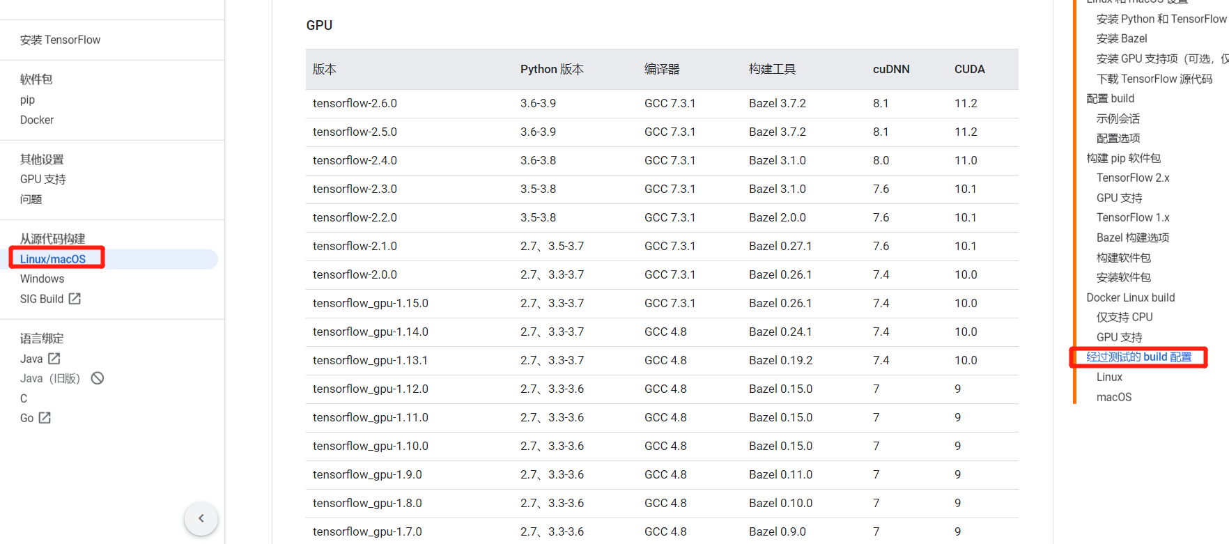Open the Java (旧版) link
This screenshot has width=1229, height=544.
click(x=50, y=378)
